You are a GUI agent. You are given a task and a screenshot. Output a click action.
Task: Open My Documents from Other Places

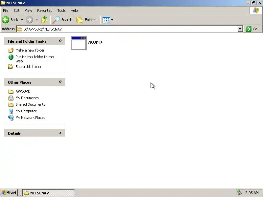27,98
